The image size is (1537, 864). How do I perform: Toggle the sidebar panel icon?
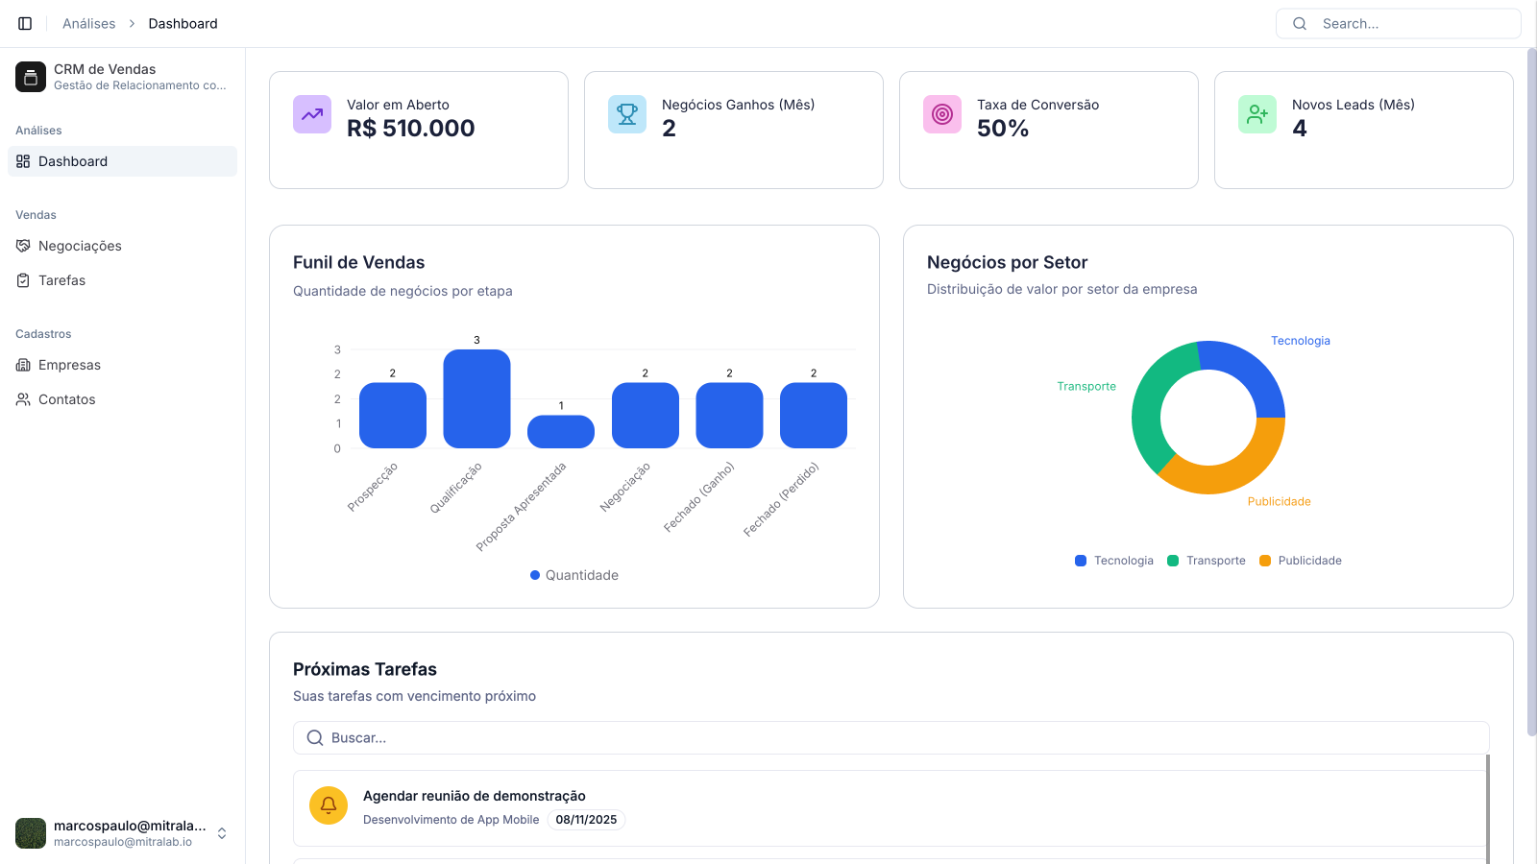(25, 23)
